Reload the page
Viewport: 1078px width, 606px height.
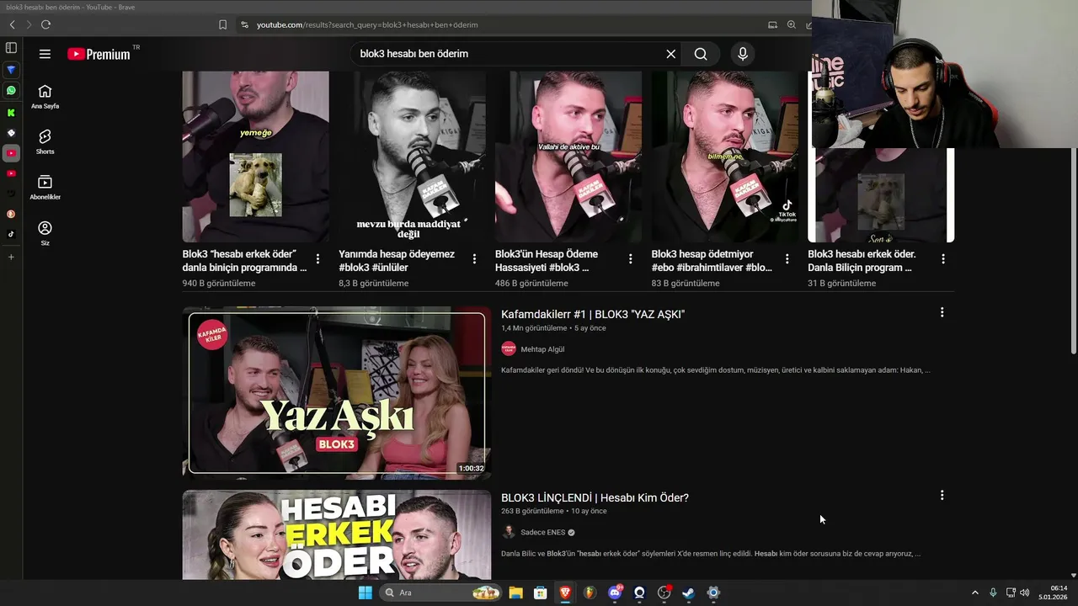point(45,24)
